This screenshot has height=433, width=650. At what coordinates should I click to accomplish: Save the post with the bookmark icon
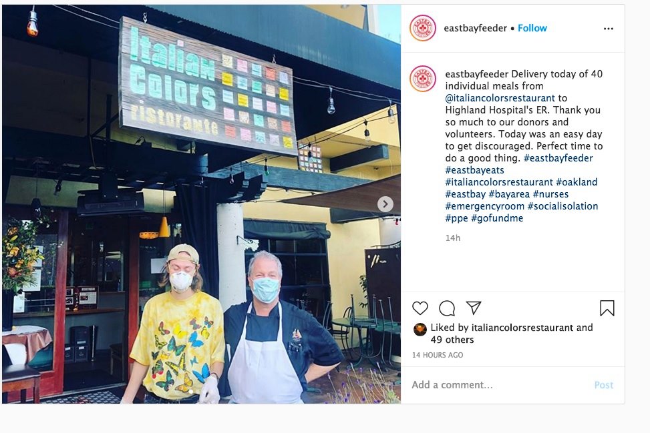pyautogui.click(x=607, y=308)
